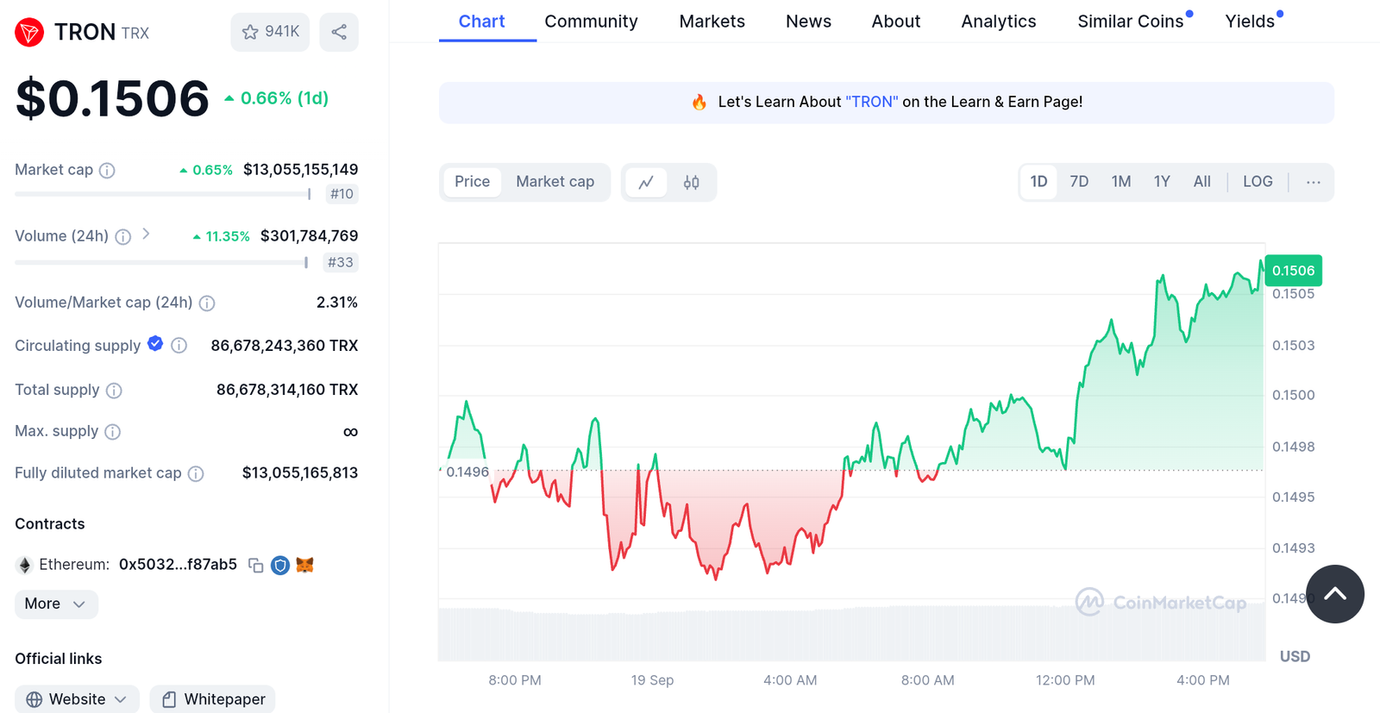The image size is (1380, 713).
Task: Enable LOG scale on chart
Action: tap(1257, 182)
